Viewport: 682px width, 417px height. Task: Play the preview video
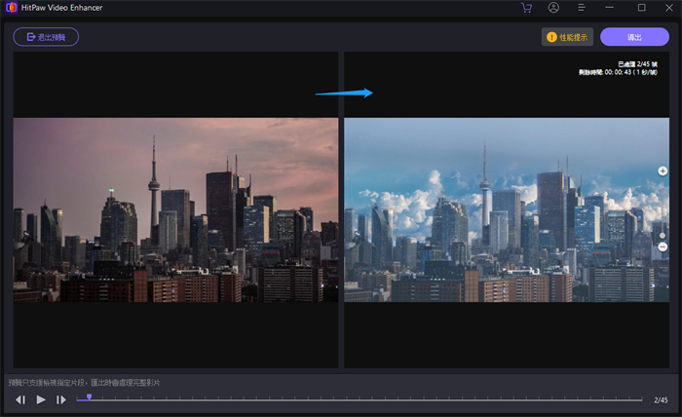[41, 399]
